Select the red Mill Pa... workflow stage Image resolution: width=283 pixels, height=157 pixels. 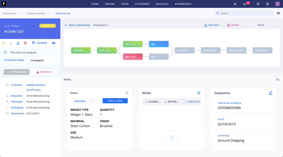click(133, 57)
